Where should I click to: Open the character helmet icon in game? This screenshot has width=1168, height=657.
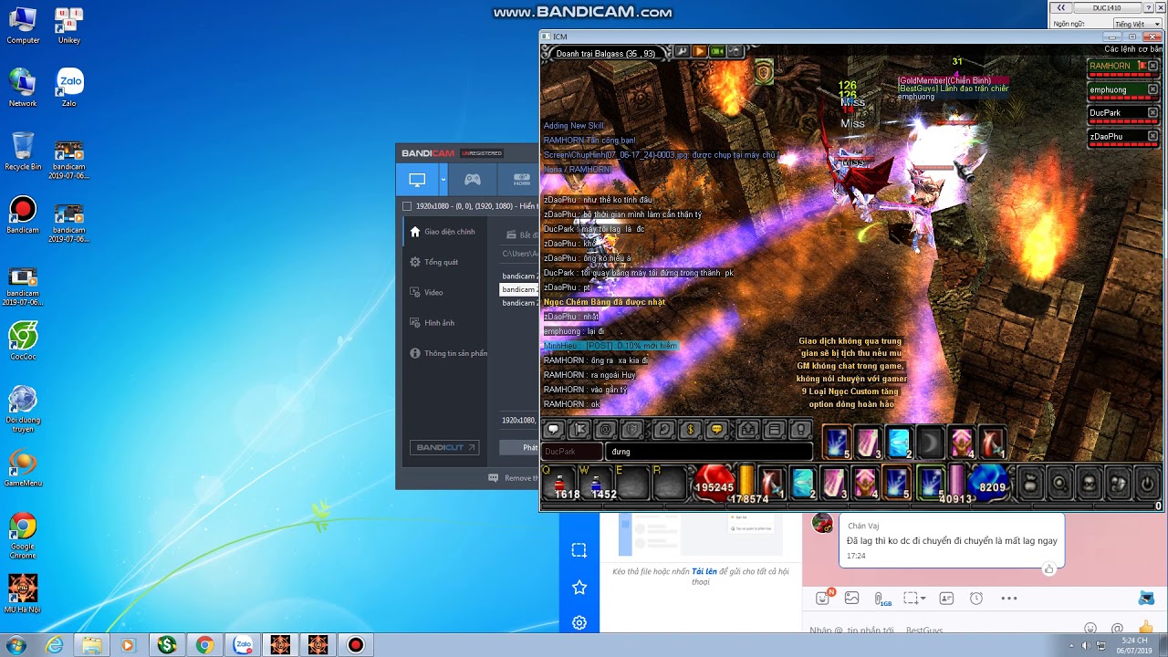point(1089,482)
